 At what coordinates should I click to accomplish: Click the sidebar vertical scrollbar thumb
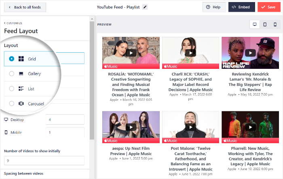(x=92, y=81)
